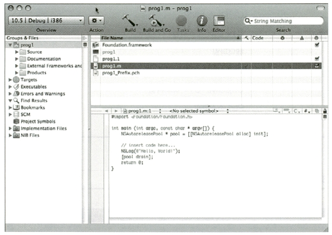Click the Tasks stop icon
The image size is (332, 235).
click(x=182, y=21)
